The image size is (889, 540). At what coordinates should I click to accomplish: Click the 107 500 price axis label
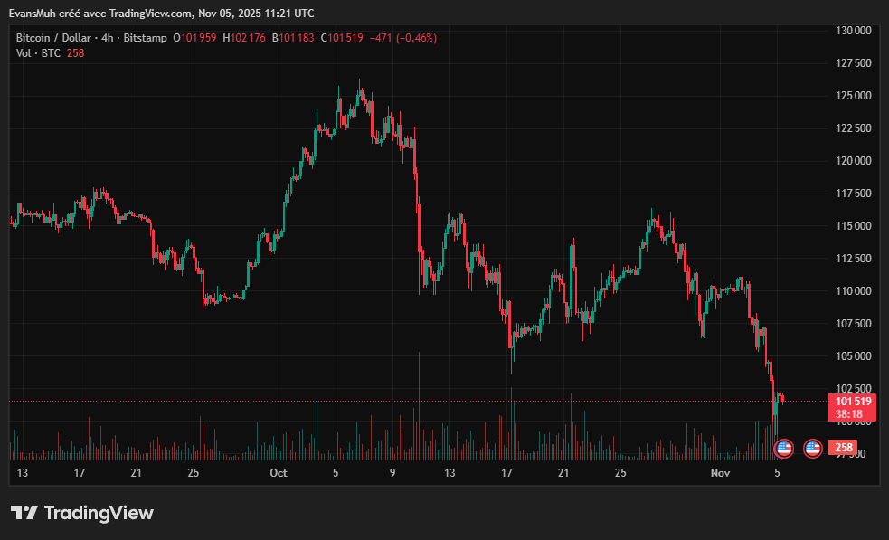pos(854,323)
